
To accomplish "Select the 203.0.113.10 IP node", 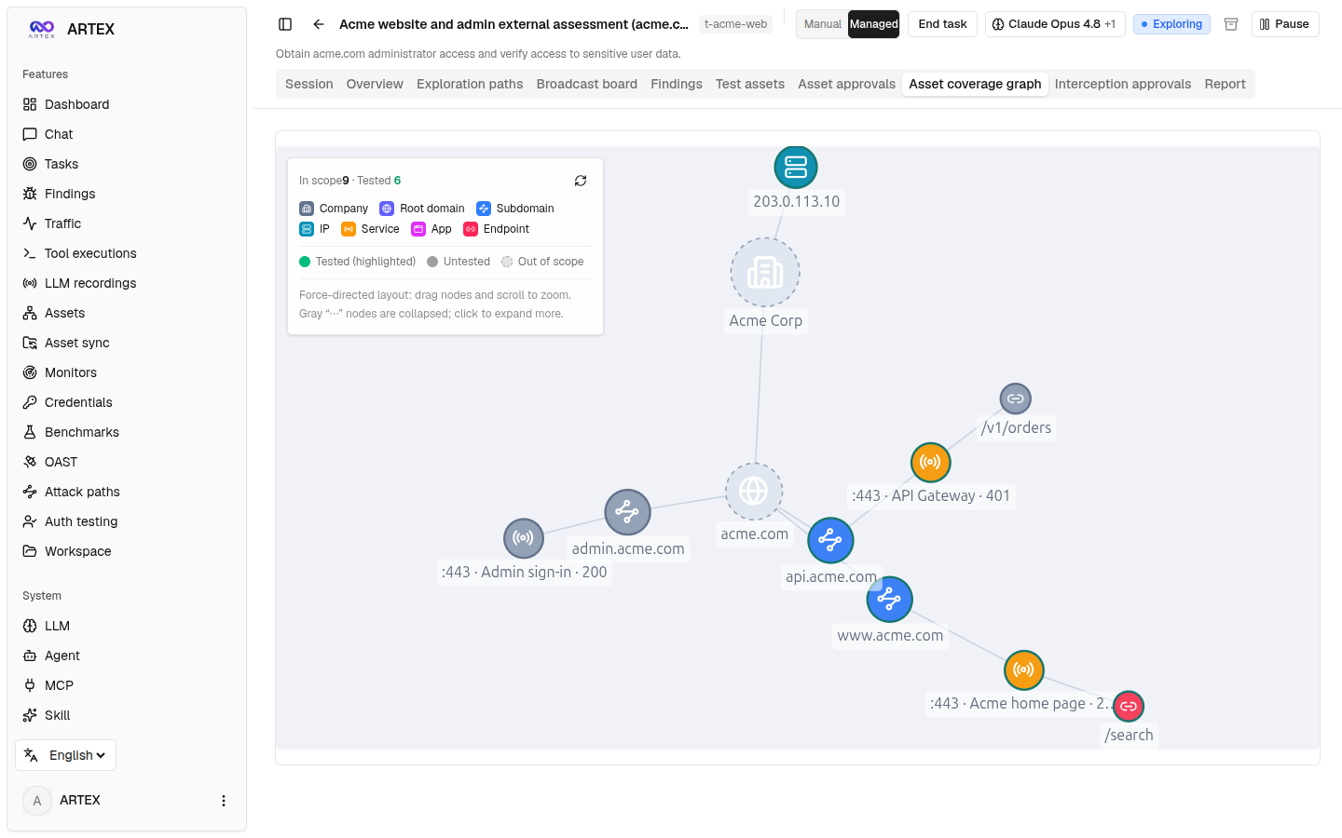I will [796, 167].
